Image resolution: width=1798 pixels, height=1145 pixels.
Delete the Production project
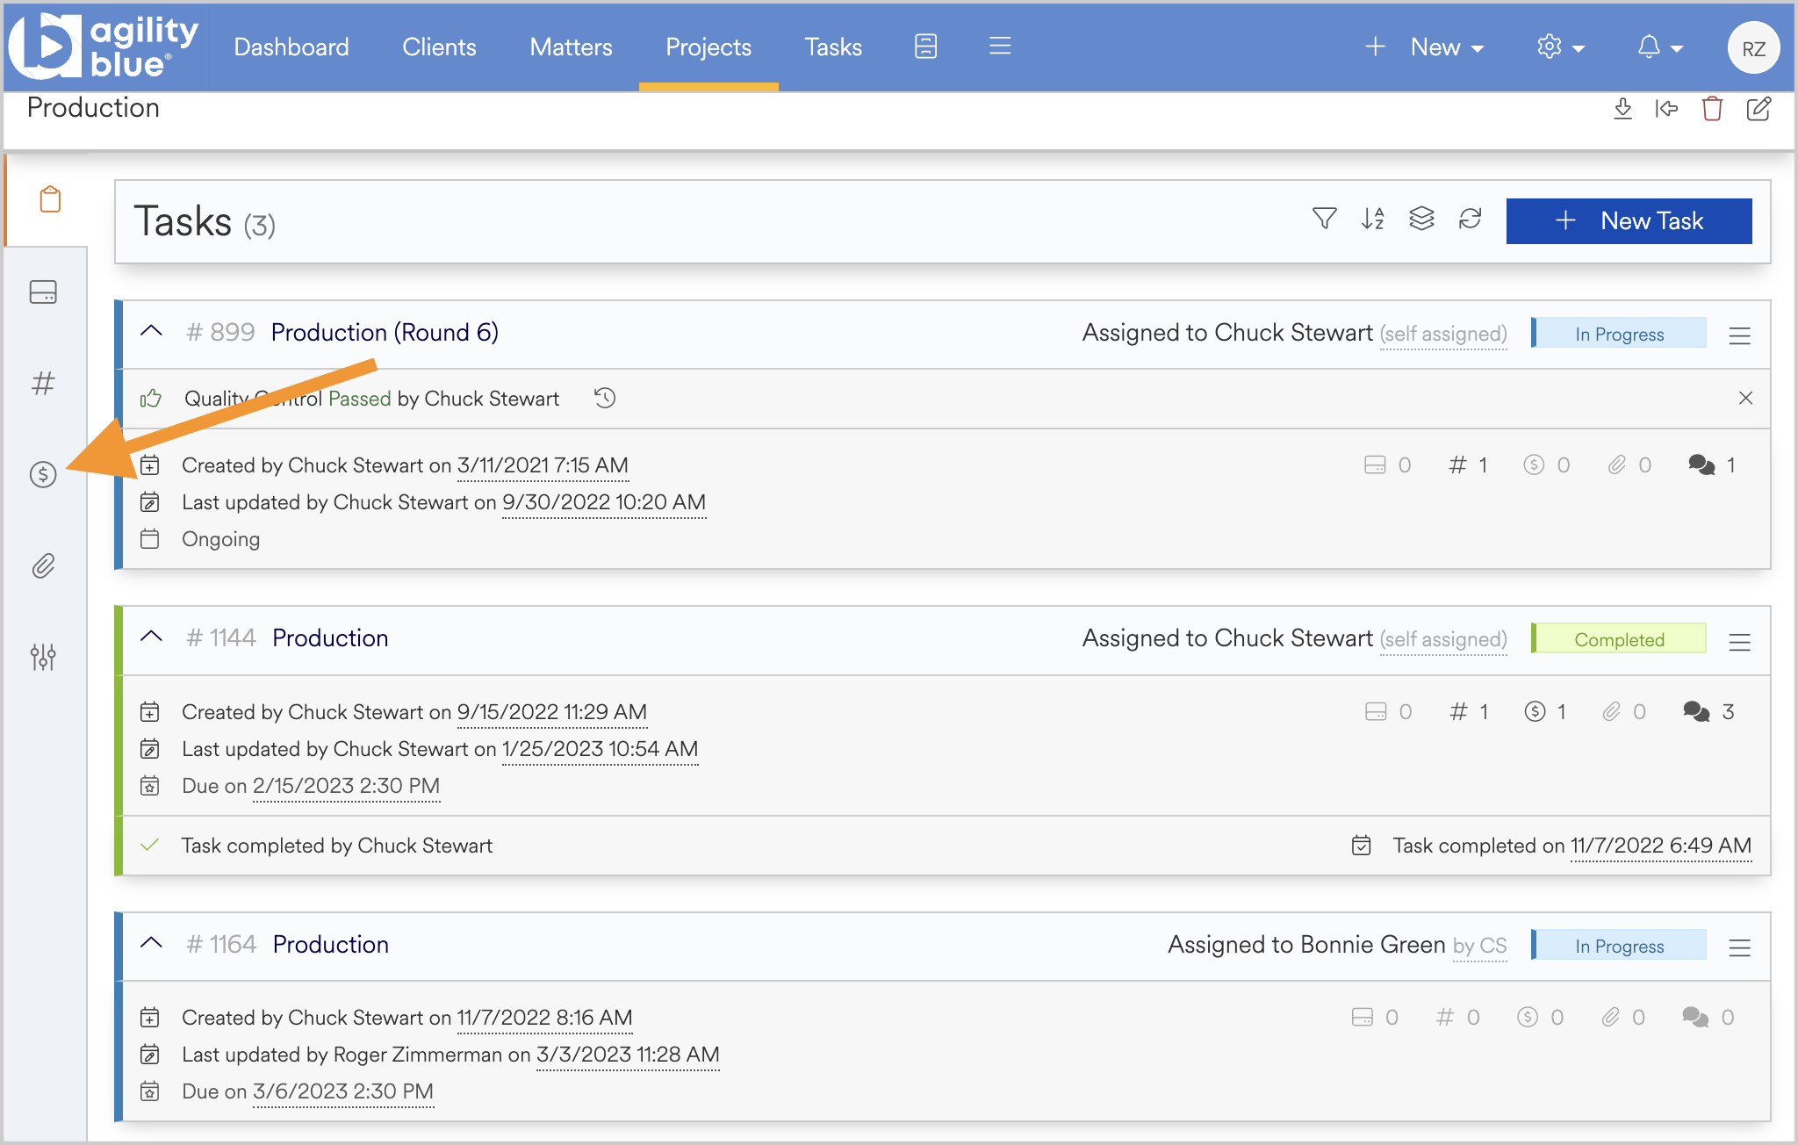pos(1712,109)
